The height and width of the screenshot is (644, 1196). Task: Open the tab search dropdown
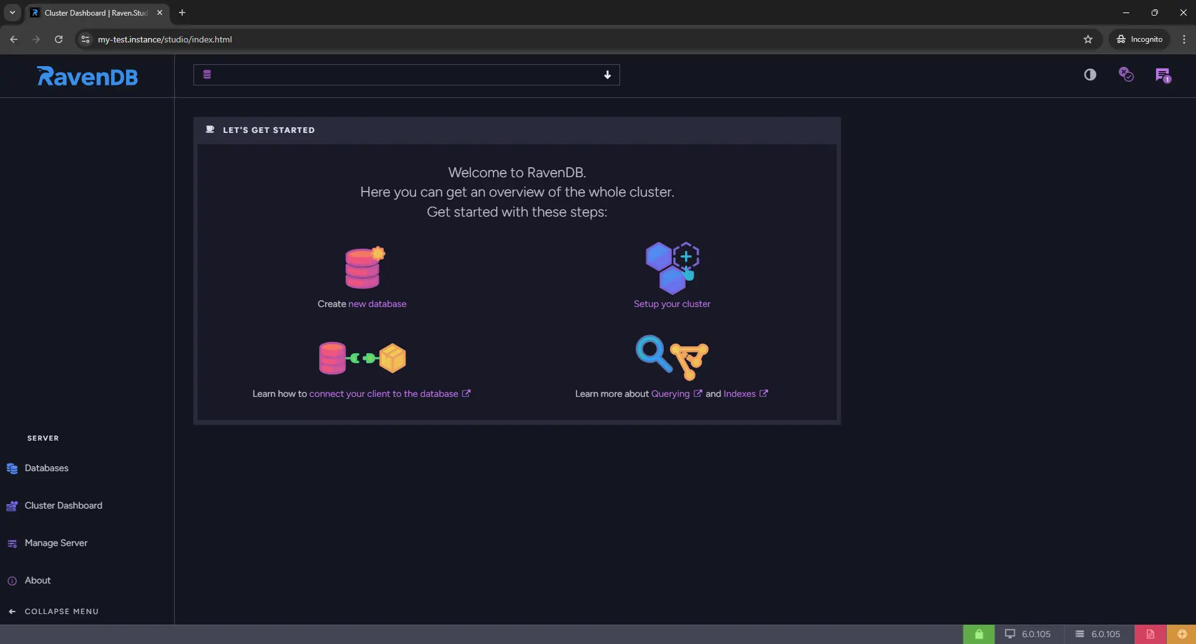point(12,12)
